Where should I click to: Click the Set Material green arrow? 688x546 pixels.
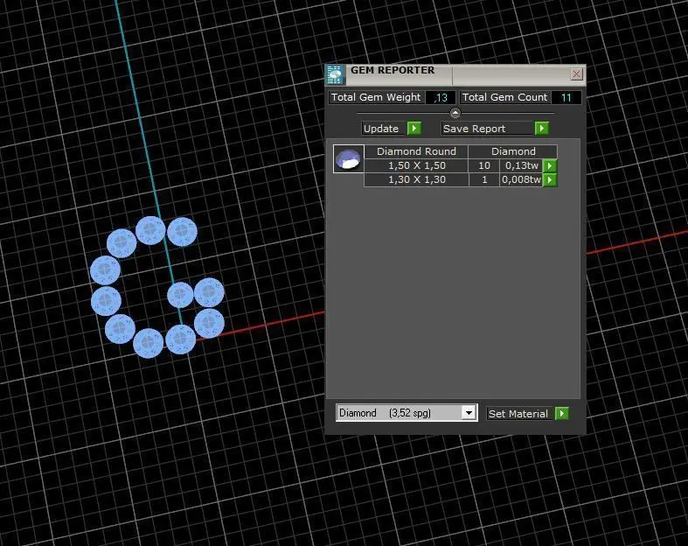click(561, 413)
